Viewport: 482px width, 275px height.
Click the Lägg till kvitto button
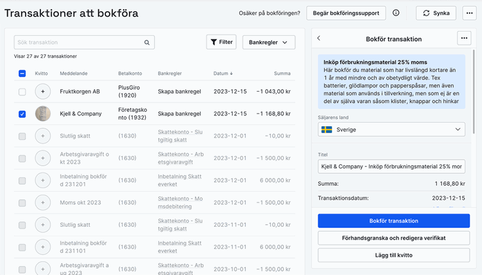(x=394, y=255)
